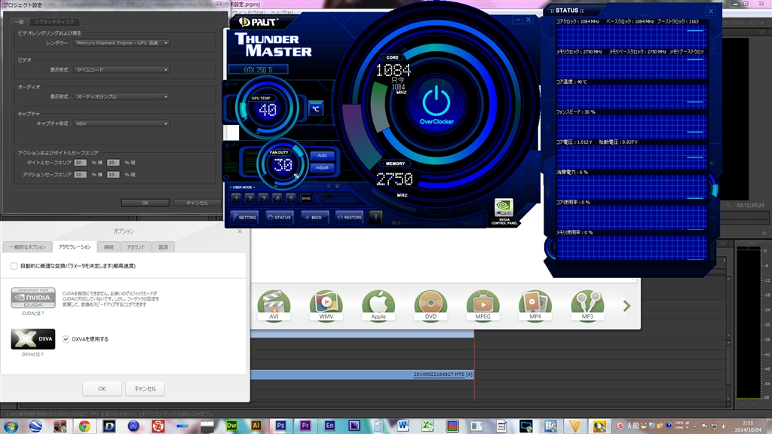Select the スクラッチディスク tab in project settings
The height and width of the screenshot is (434, 772).
tap(54, 22)
